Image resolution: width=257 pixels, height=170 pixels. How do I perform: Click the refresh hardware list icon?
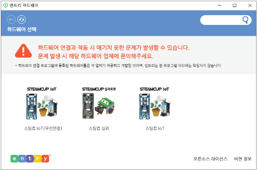(x=21, y=19)
